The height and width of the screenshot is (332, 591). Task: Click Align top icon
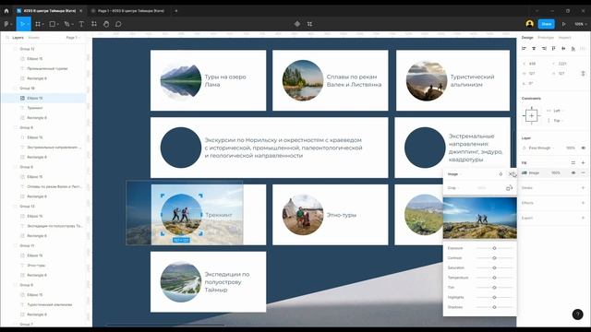[553, 49]
